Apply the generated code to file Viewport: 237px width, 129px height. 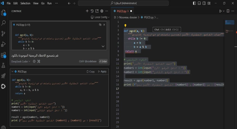102,71
